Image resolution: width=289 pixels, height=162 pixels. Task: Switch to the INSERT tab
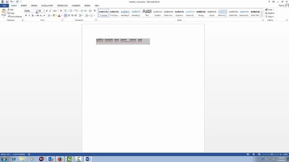(24, 6)
